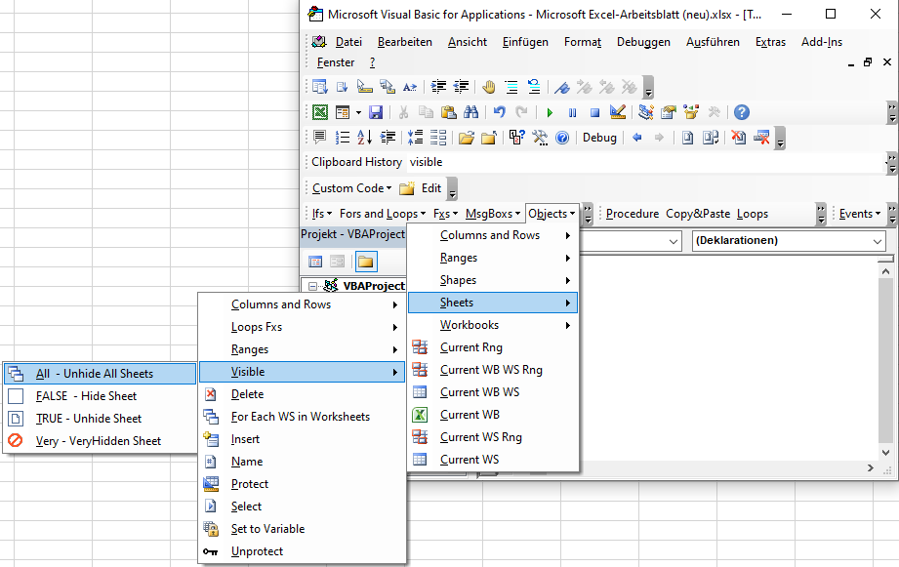Viewport: 899px width, 567px height.
Task: Click the speech-bubble comment icon
Action: tap(320, 138)
